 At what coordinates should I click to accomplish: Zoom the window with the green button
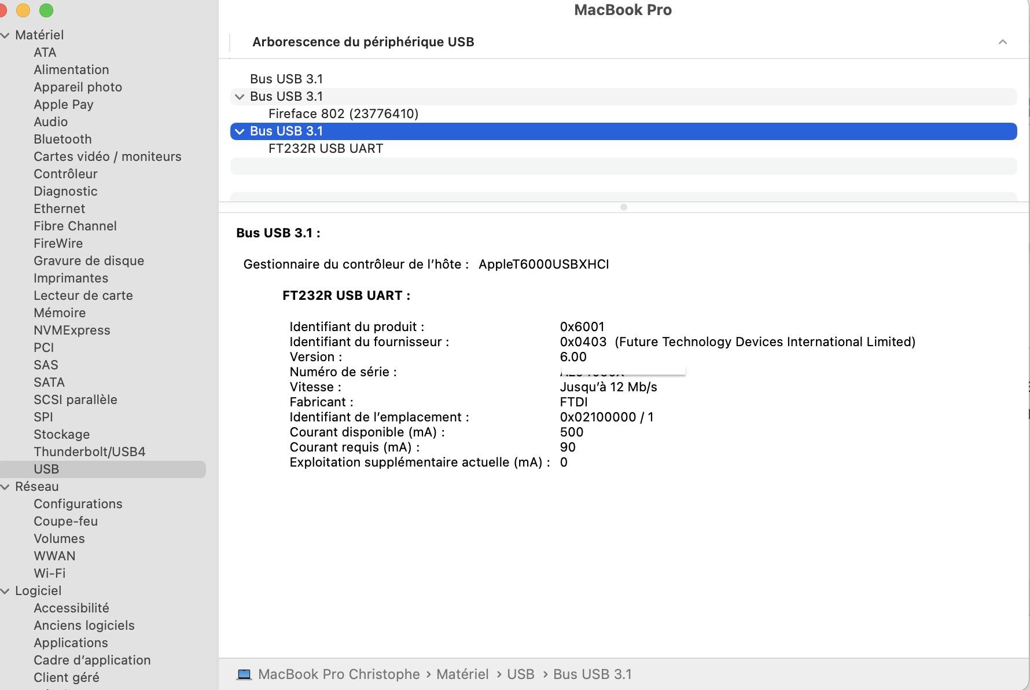[x=46, y=10]
